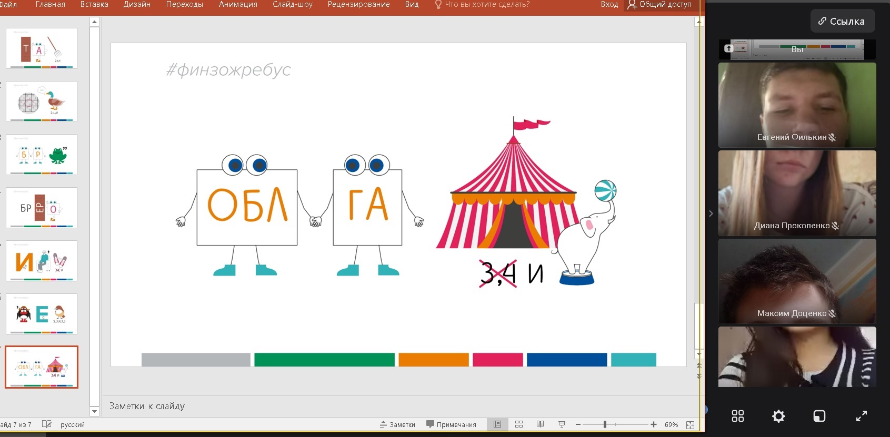Click the thumbnail pane scroll up arrow
The height and width of the screenshot is (437, 890).
click(94, 22)
